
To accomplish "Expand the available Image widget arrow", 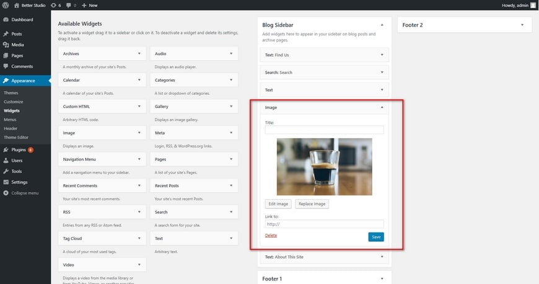I will point(139,133).
